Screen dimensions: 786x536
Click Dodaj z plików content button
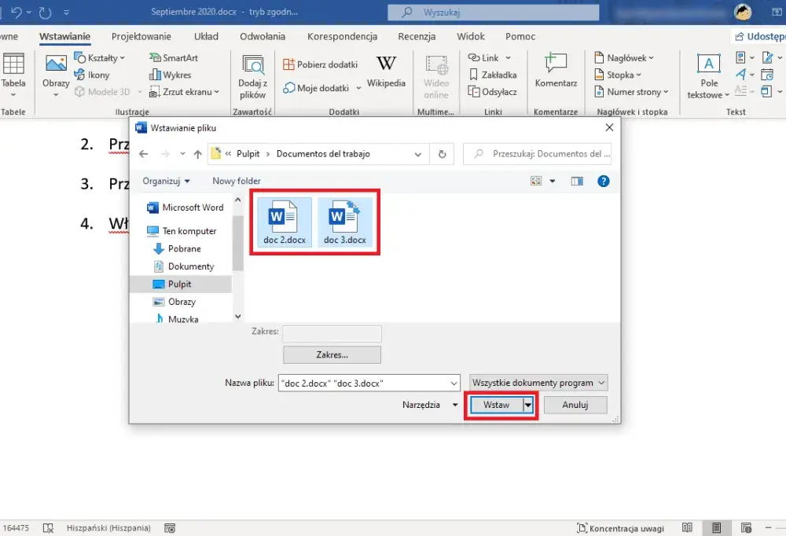pyautogui.click(x=252, y=77)
